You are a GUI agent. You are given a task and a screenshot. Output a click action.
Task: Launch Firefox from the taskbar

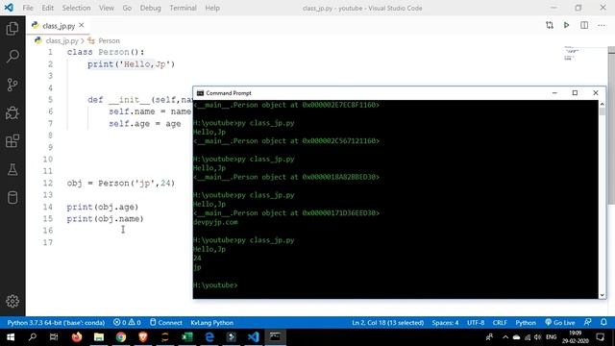[x=77, y=337]
